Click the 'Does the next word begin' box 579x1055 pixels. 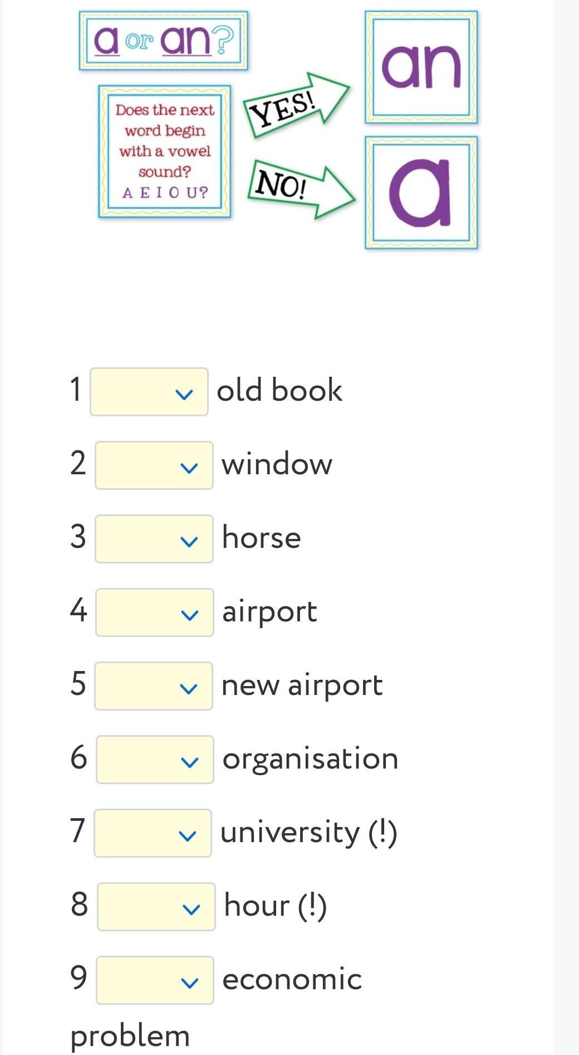point(165,151)
